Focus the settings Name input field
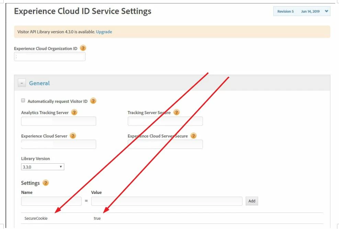This screenshot has width=339, height=229. 51,201
